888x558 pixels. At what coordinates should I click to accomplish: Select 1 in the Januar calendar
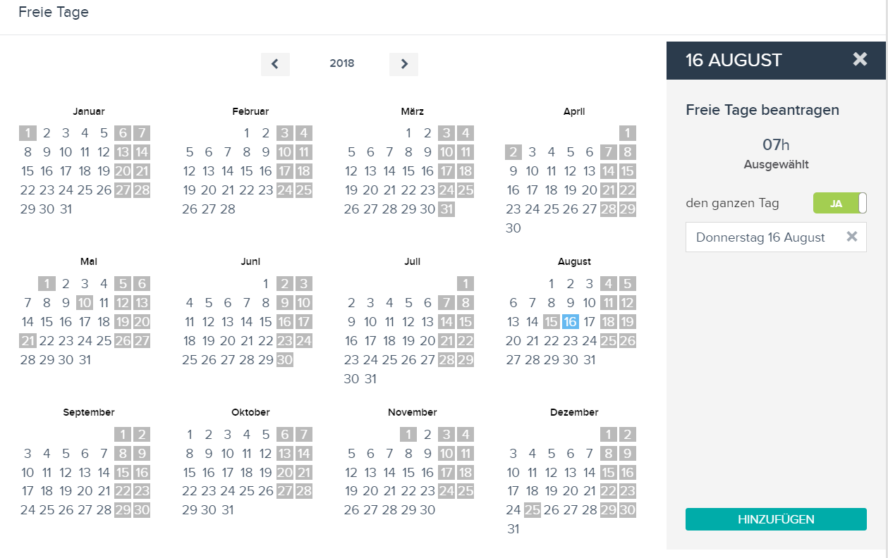[x=28, y=133]
